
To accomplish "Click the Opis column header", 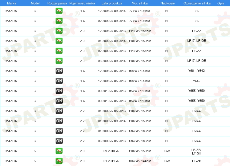I will click(221, 3).
